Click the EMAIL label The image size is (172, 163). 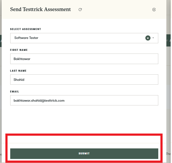click(15, 92)
